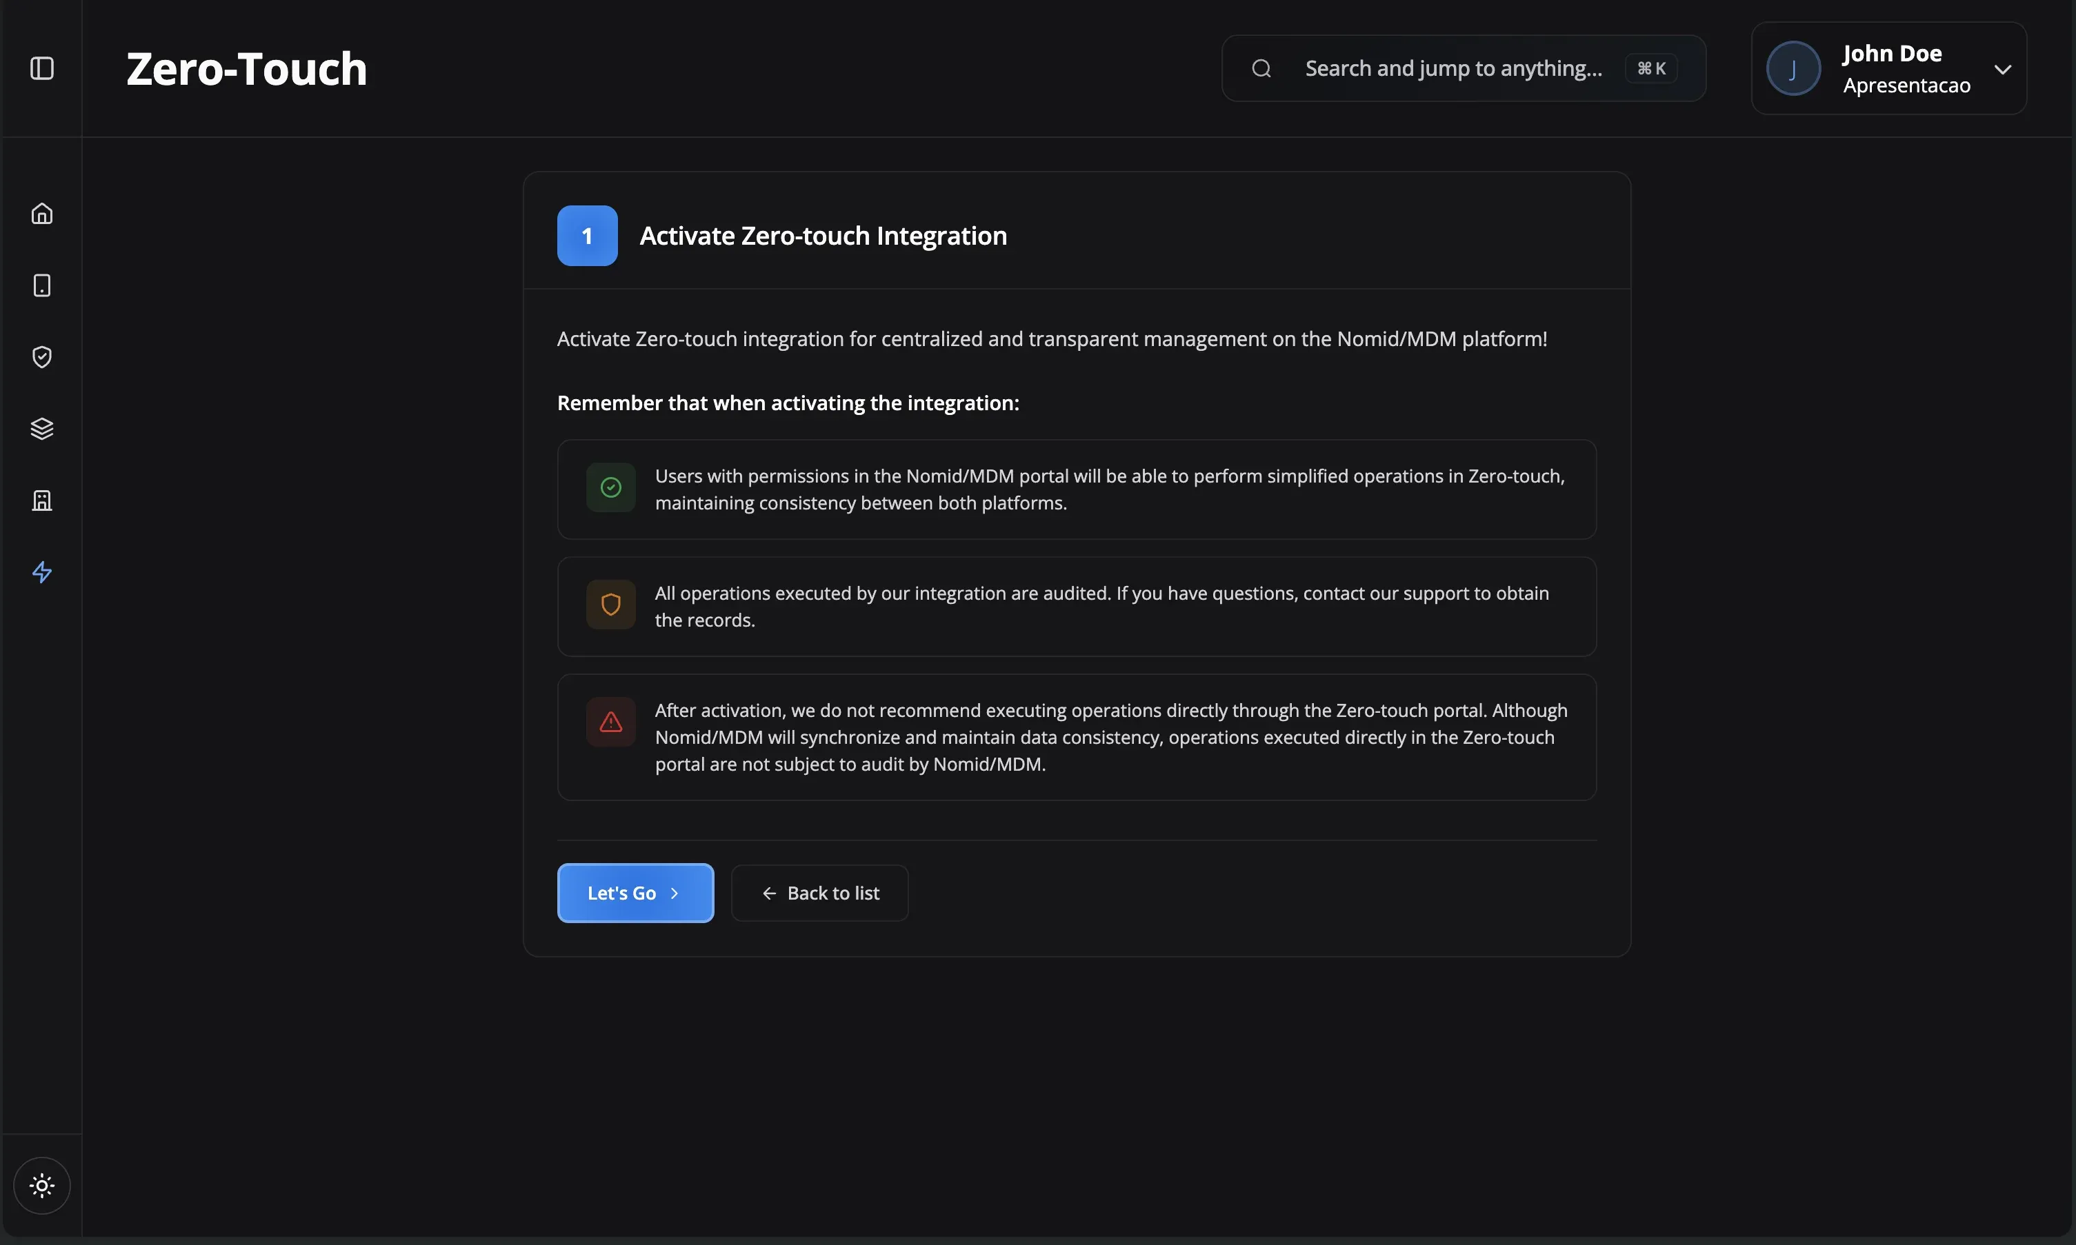This screenshot has width=2076, height=1245.
Task: Click the blue step 1 badge
Action: [x=588, y=236]
